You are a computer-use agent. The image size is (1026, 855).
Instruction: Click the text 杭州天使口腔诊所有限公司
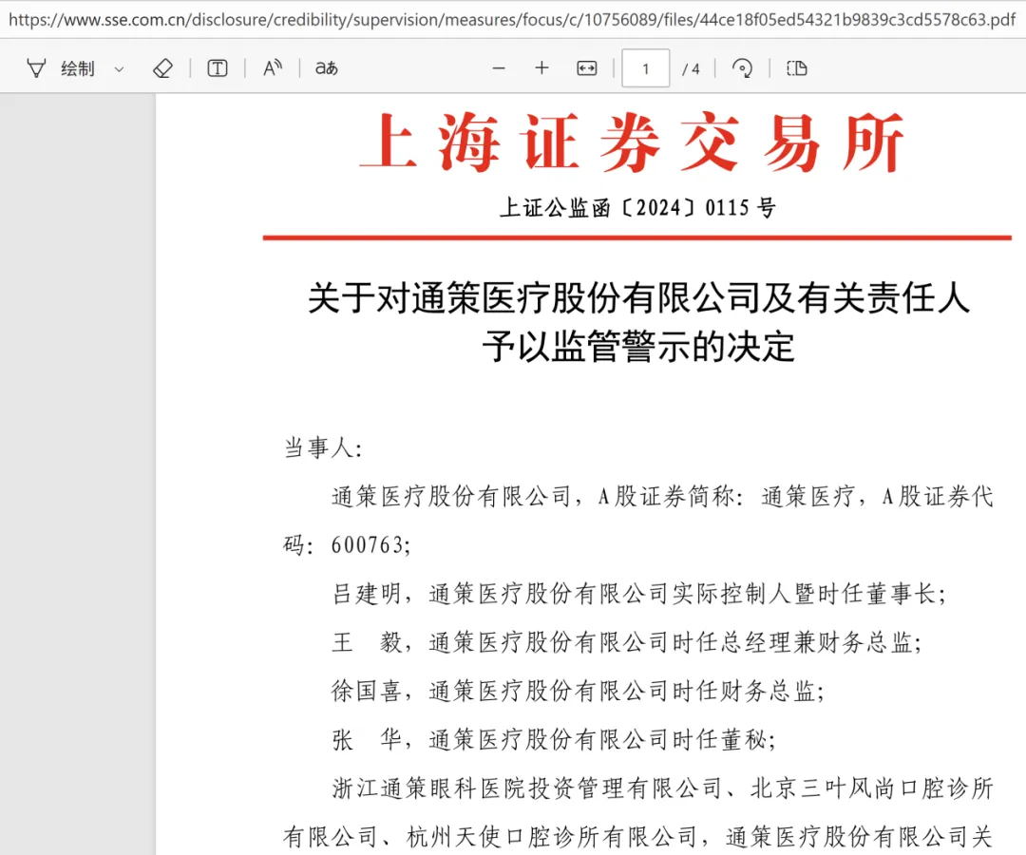(x=552, y=837)
